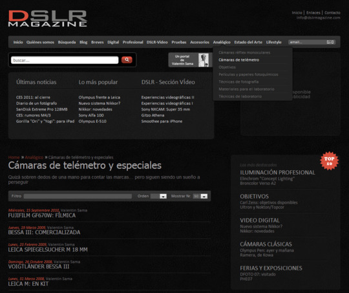Screen dimensions: 349x293
Task: Open article VOIGTLÄNDER BESSA III
Action: [39, 266]
